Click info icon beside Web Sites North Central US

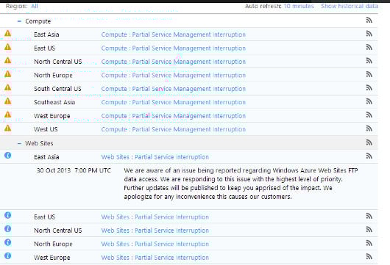[7, 229]
